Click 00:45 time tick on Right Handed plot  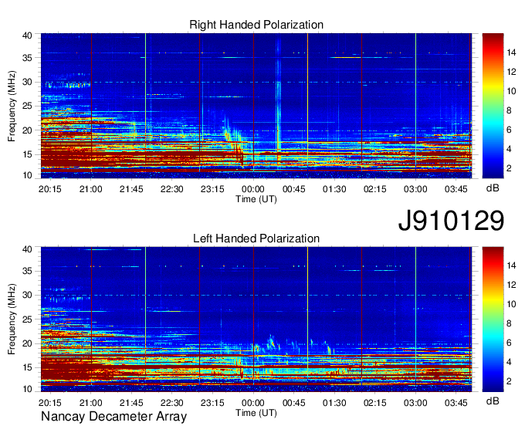pyautogui.click(x=293, y=189)
